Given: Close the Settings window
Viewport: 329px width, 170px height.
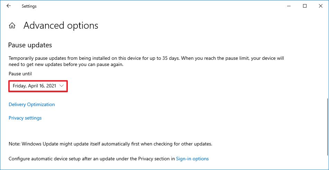Looking at the screenshot, I should click(x=321, y=6).
